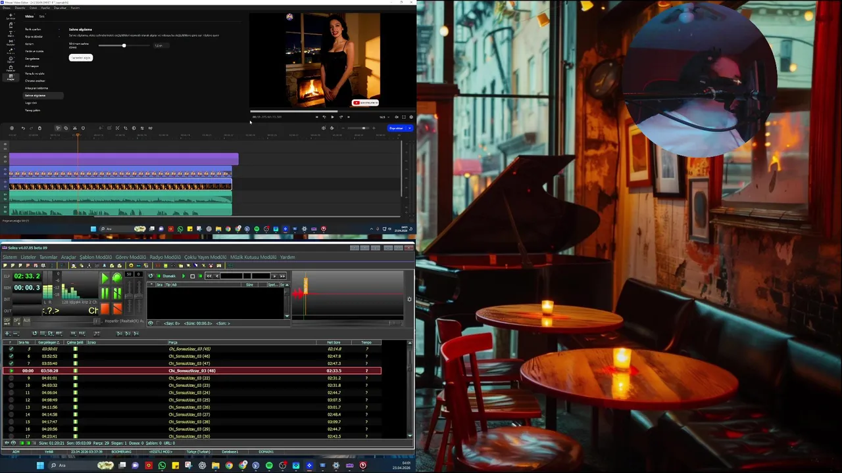This screenshot has height=473, width=842.
Task: Click the green pause button in Solea player
Action: pyautogui.click(x=105, y=293)
